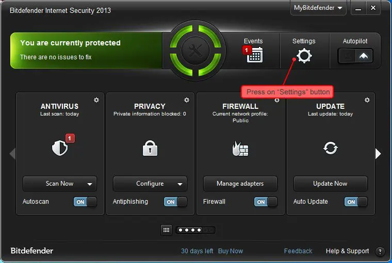Viewport: 392px width, 263px height.
Task: Turn off the Autoscan switch
Action: click(x=85, y=202)
